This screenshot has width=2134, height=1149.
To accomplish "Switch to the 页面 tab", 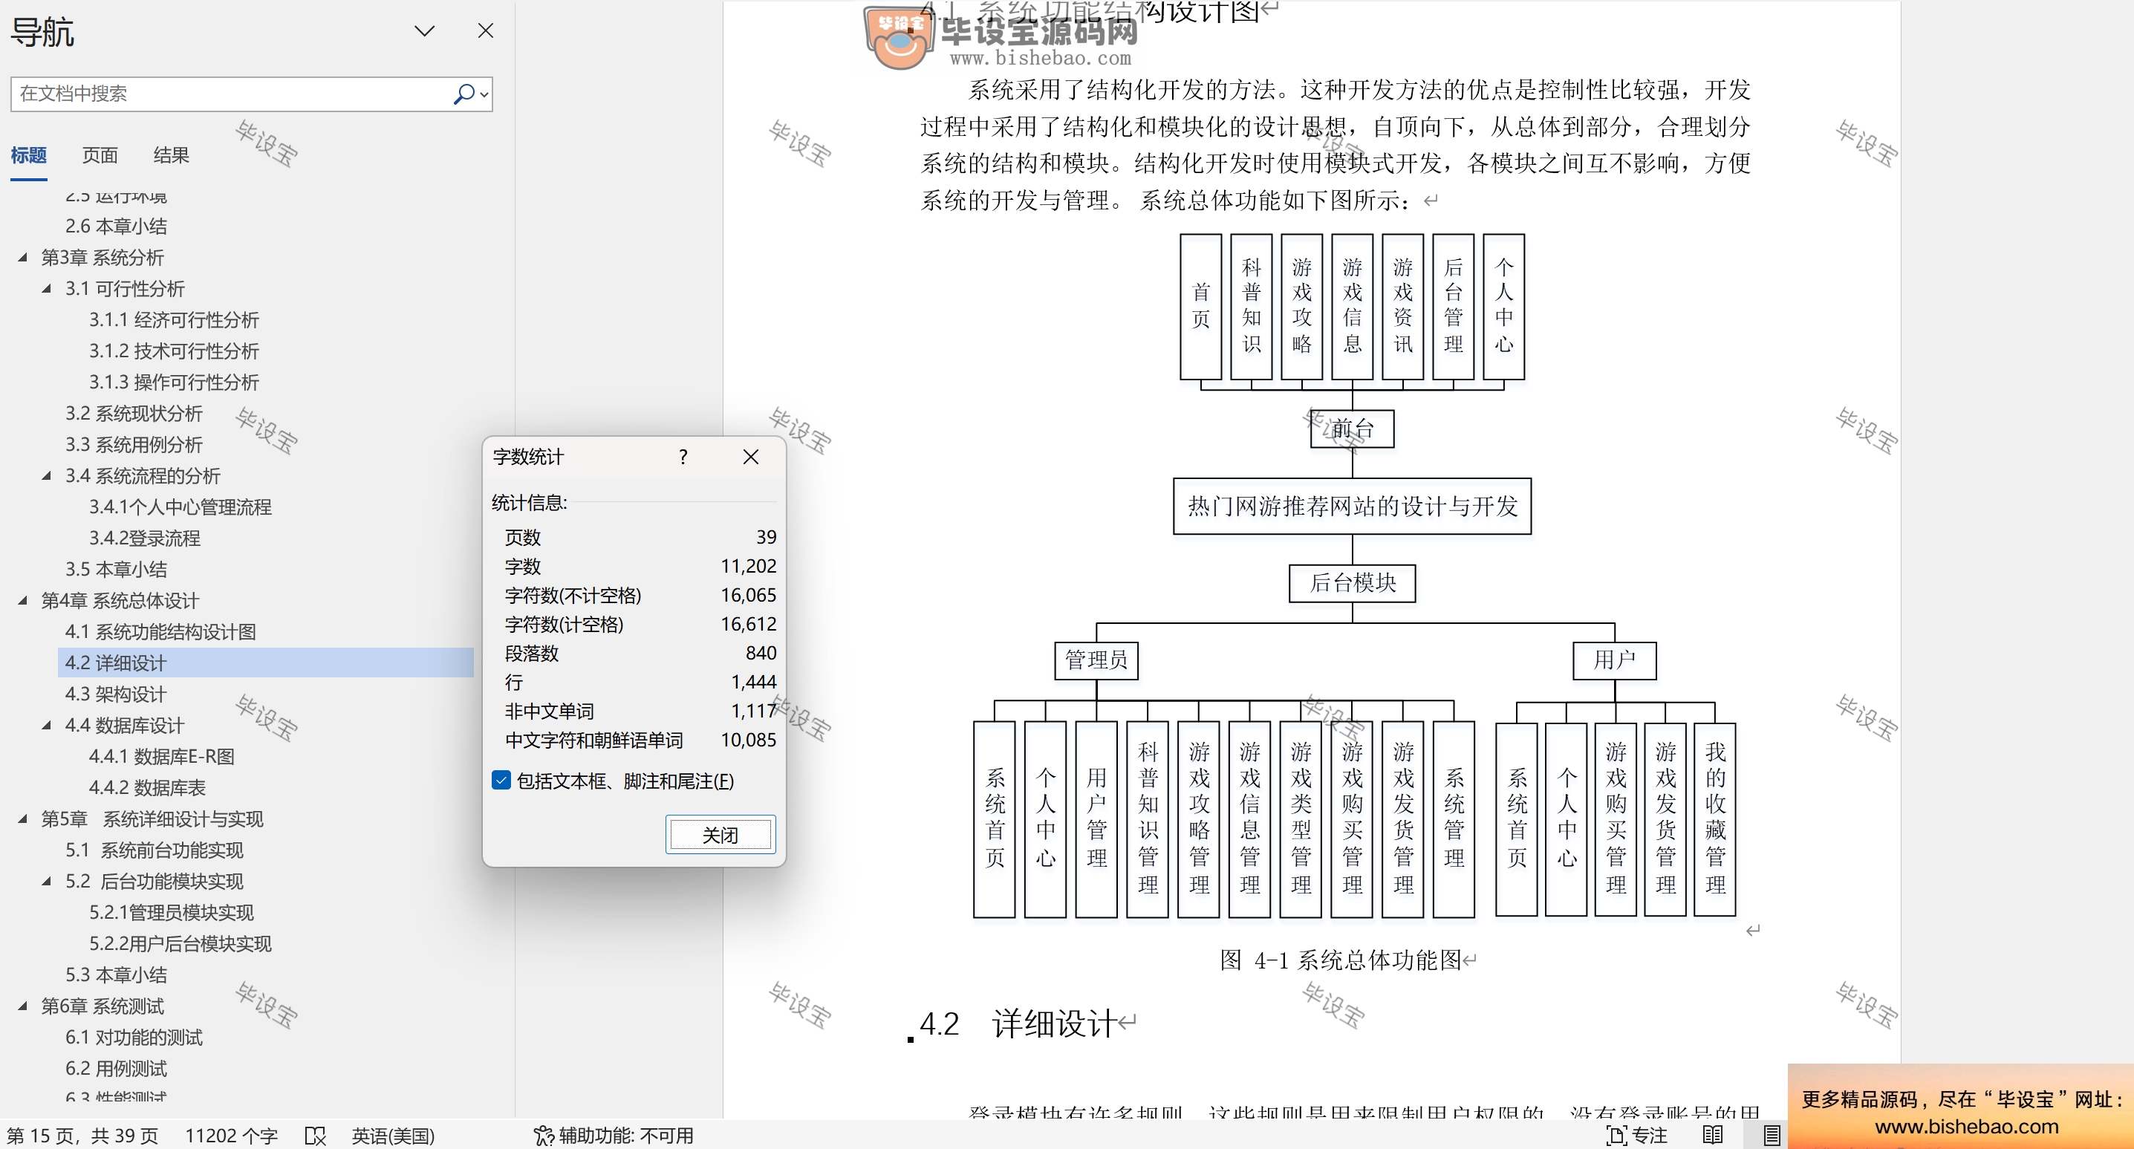I will (x=100, y=155).
